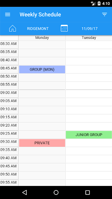Tap Android back navigation button

click(x=25, y=192)
